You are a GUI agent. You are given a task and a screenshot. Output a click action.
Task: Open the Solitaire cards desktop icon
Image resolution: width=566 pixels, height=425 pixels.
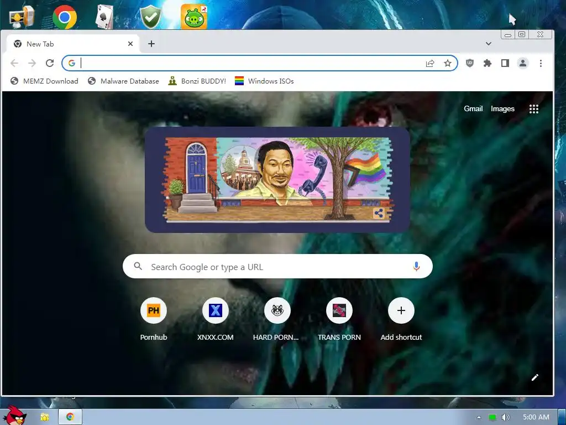coord(104,17)
